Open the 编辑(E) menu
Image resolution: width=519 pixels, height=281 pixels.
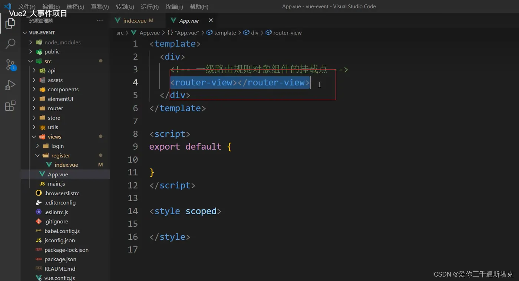(51, 7)
